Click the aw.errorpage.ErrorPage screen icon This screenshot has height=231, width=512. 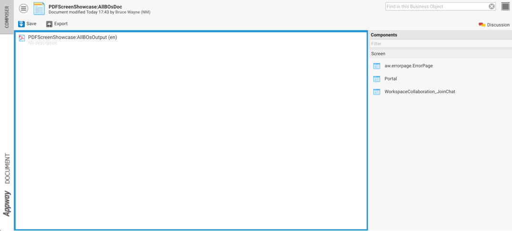(376, 66)
